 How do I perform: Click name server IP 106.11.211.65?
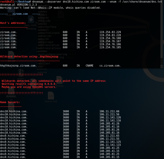point(109,136)
